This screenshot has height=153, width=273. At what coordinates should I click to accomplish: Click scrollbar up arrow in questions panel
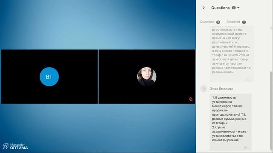pos(271,28)
